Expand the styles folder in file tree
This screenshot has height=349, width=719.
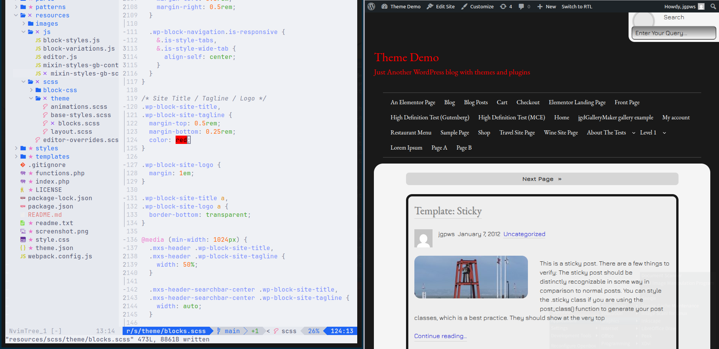pos(16,148)
